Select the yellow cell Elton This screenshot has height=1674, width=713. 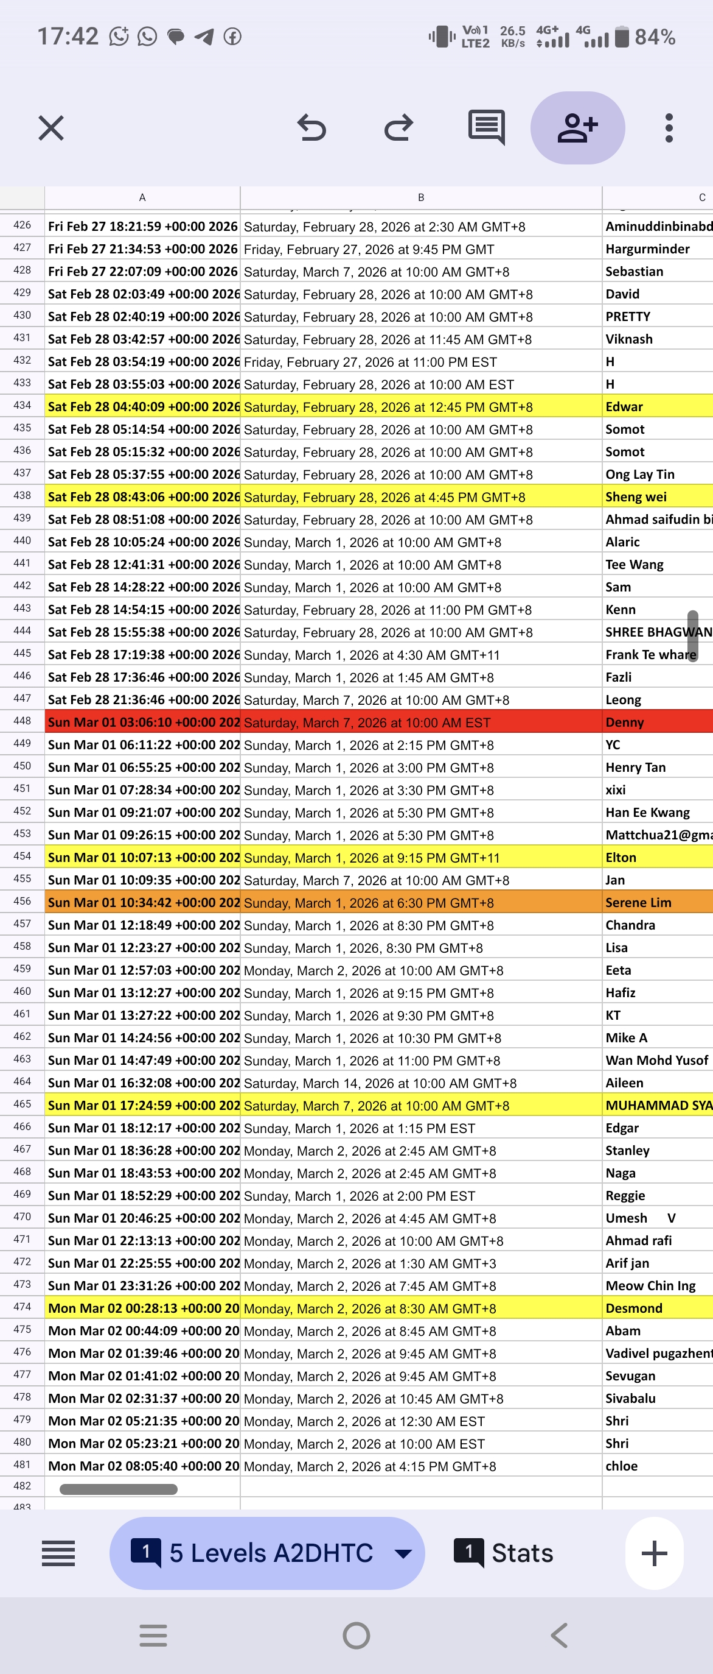click(x=658, y=857)
